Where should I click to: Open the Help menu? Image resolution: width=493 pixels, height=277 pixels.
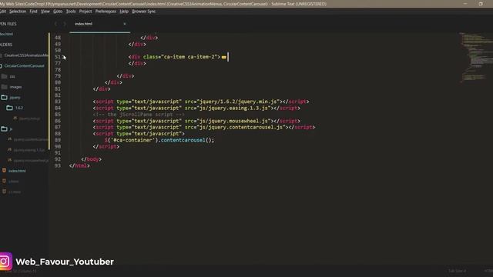click(124, 12)
